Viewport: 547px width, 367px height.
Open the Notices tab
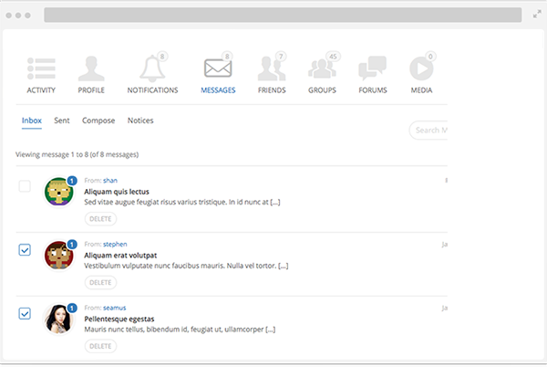[x=140, y=121]
